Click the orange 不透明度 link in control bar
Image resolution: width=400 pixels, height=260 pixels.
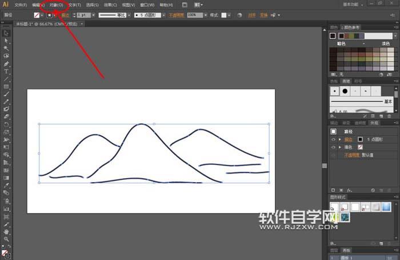click(x=176, y=15)
